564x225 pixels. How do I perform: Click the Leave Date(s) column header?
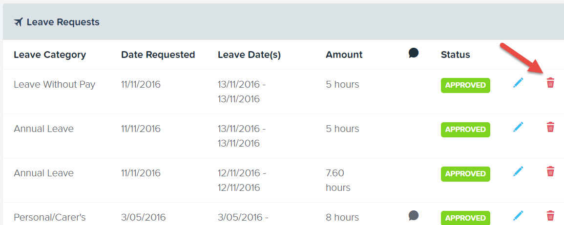point(249,55)
